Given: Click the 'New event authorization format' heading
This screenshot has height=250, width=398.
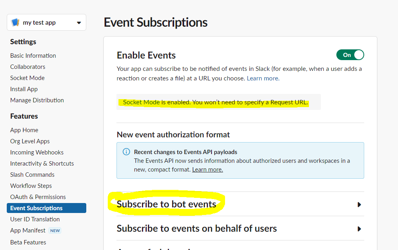Looking at the screenshot, I should point(173,135).
